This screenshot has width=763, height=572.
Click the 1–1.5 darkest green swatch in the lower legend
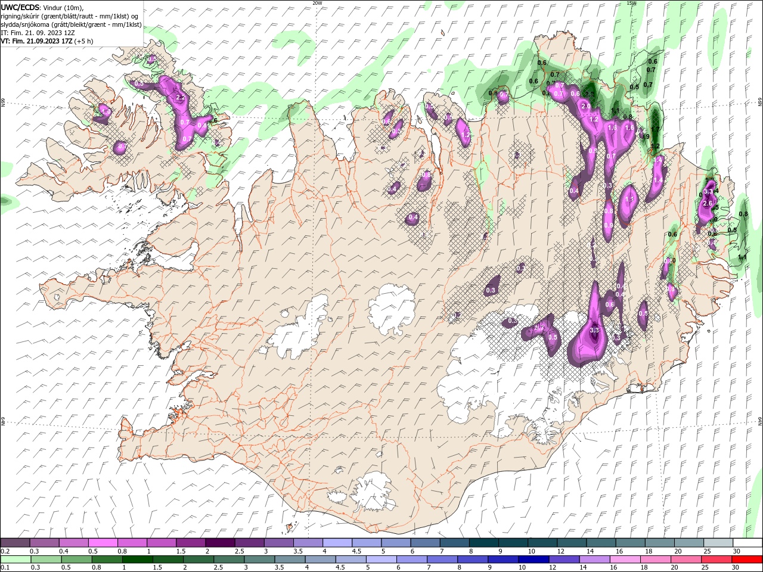[137, 559]
